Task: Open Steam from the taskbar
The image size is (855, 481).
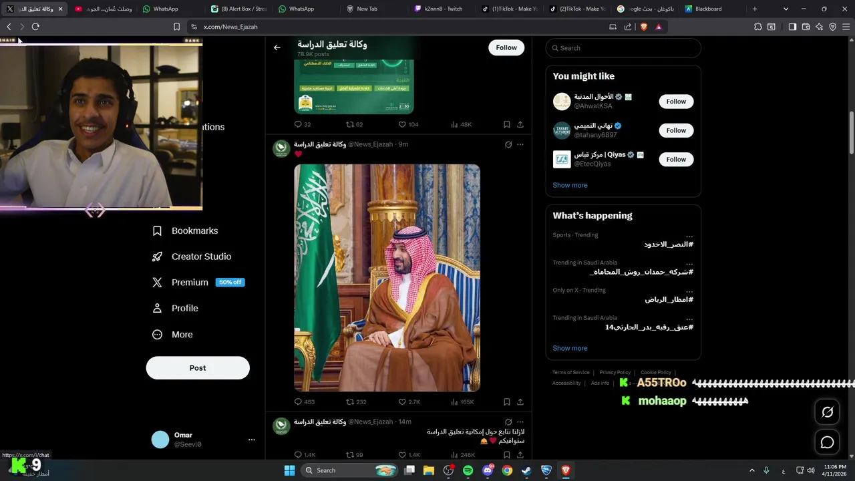Action: click(x=526, y=470)
